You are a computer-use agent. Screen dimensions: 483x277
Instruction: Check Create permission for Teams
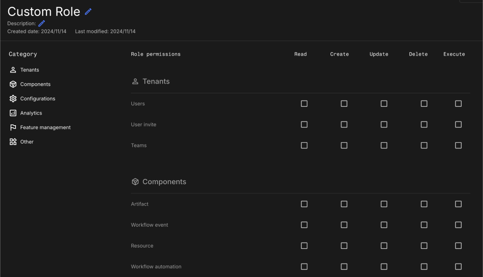pyautogui.click(x=344, y=146)
